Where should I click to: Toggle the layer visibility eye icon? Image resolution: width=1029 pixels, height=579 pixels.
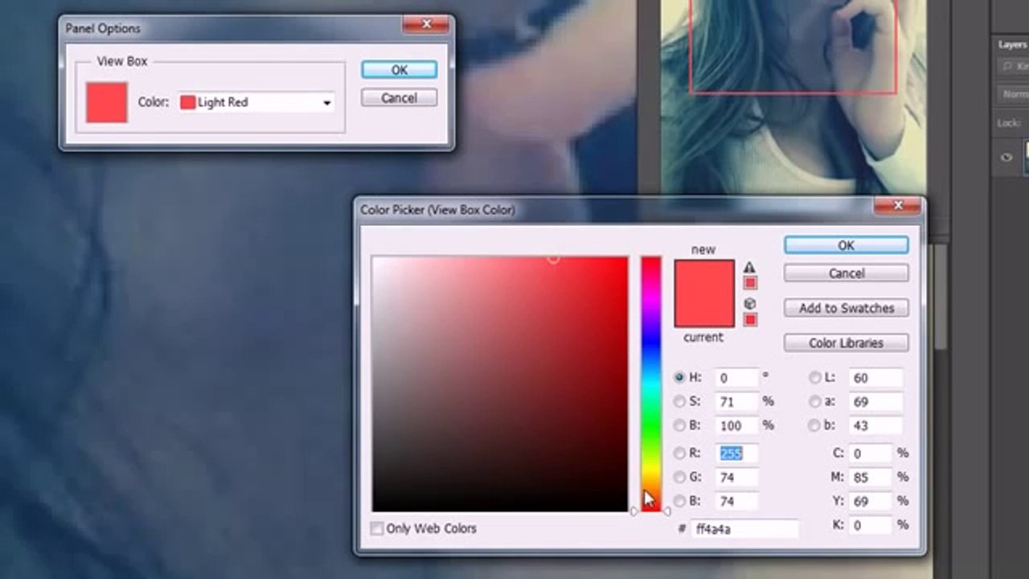[x=1006, y=158]
